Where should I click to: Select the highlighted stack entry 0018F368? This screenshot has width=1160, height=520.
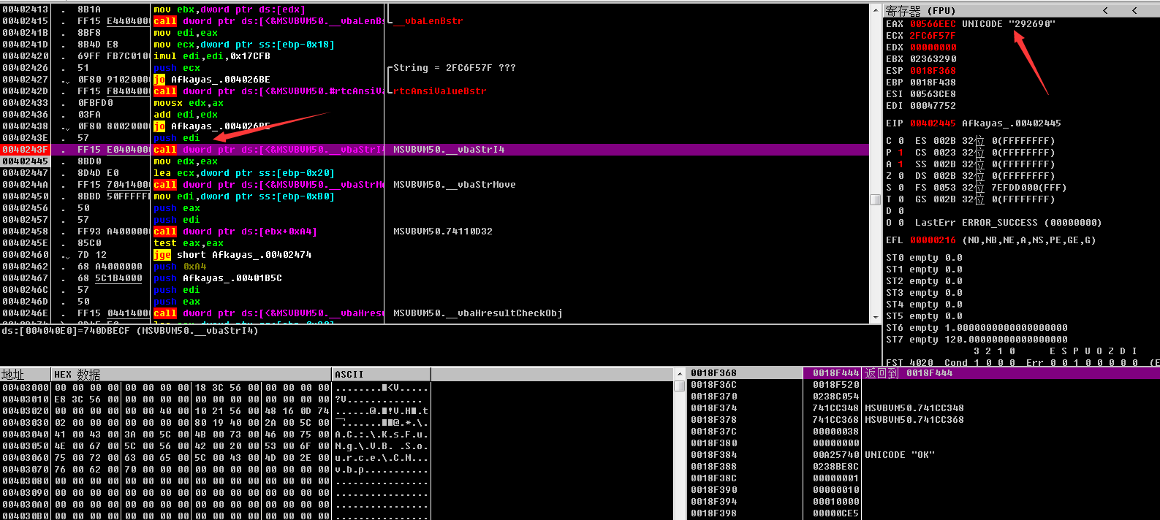pos(713,373)
